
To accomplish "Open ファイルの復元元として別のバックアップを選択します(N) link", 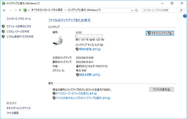I will click(83, 98).
